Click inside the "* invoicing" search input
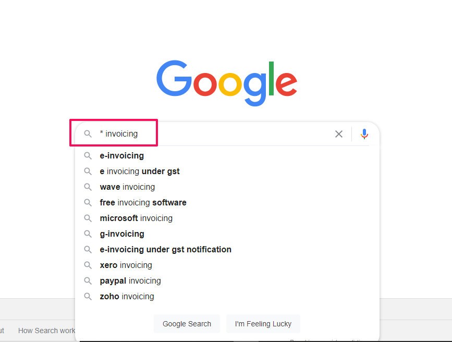This screenshot has height=342, width=452. coord(209,134)
